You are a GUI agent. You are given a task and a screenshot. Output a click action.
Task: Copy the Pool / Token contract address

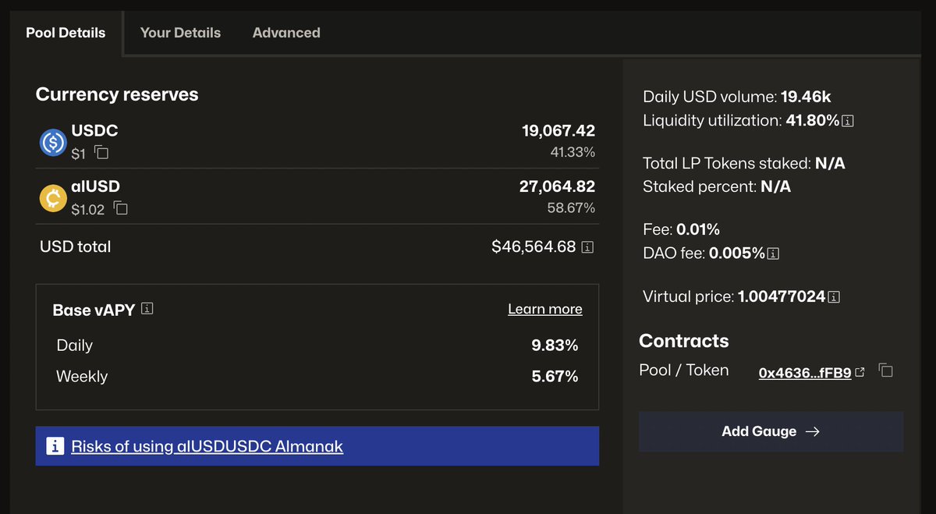885,370
